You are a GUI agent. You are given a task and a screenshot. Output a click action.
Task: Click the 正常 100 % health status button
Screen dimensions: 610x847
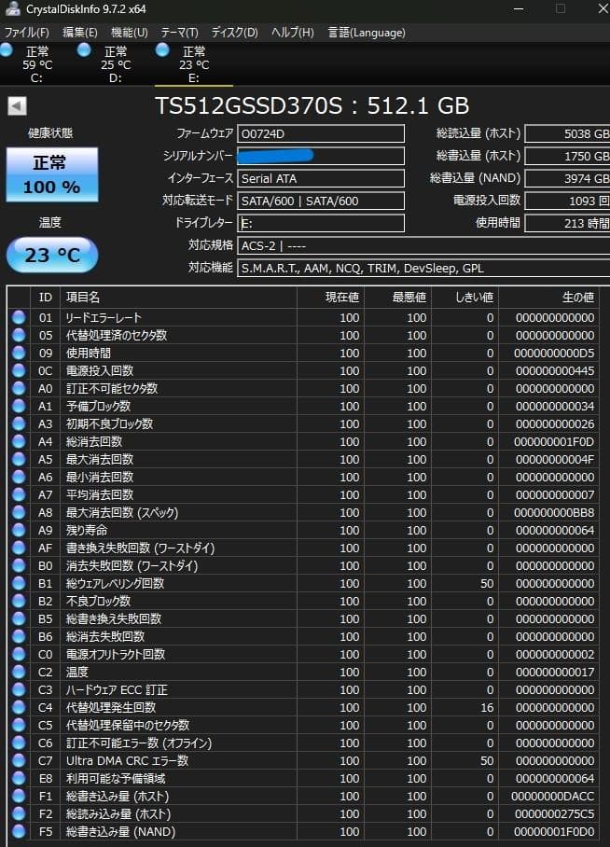click(52, 174)
